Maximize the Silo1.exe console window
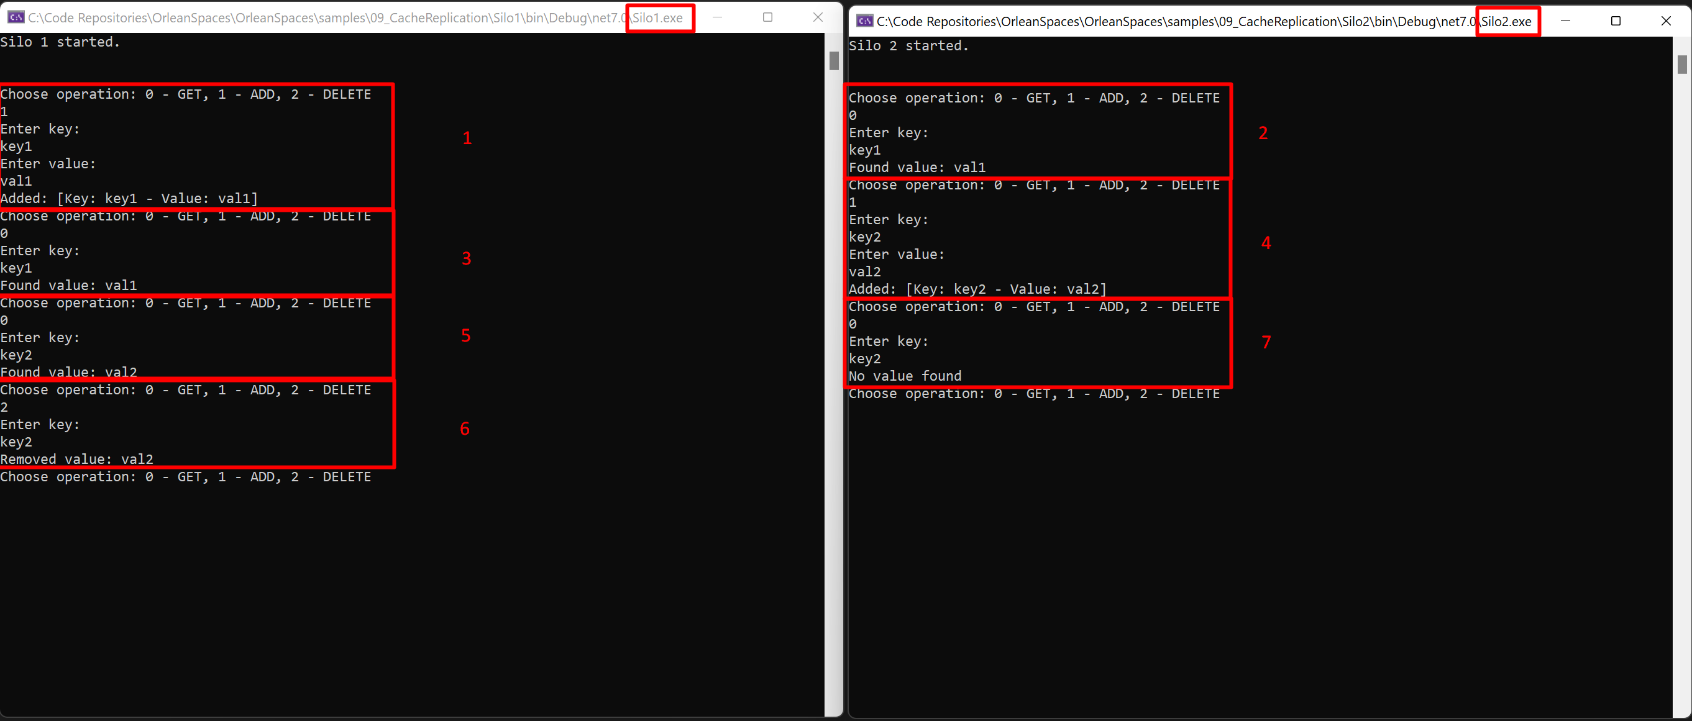This screenshot has width=1692, height=721. tap(767, 17)
